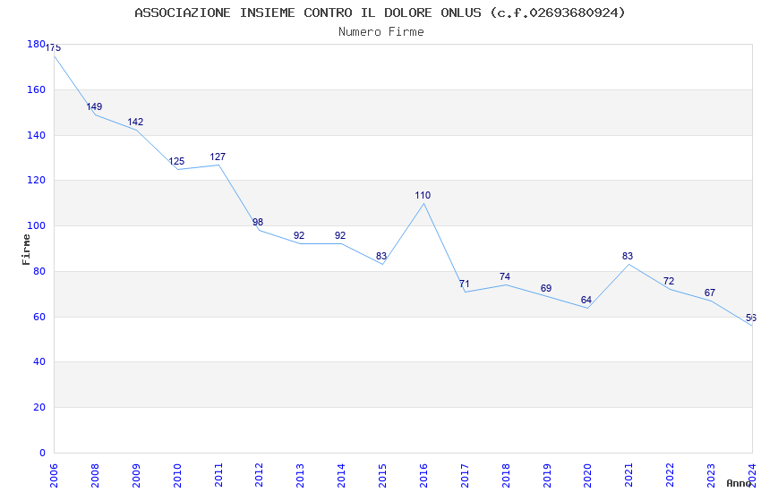Viewport: 761px width, 492px height.
Task: Click data label 125 for 2010
Action: coord(176,161)
